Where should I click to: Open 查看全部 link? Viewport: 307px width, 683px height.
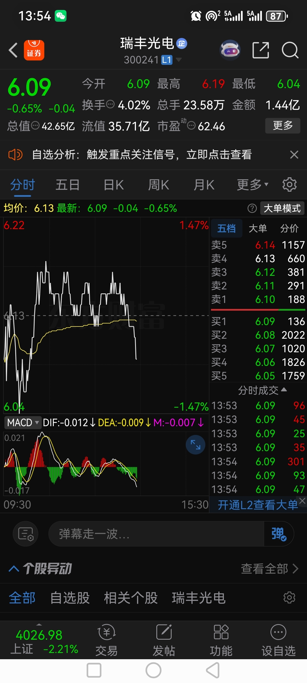click(270, 568)
